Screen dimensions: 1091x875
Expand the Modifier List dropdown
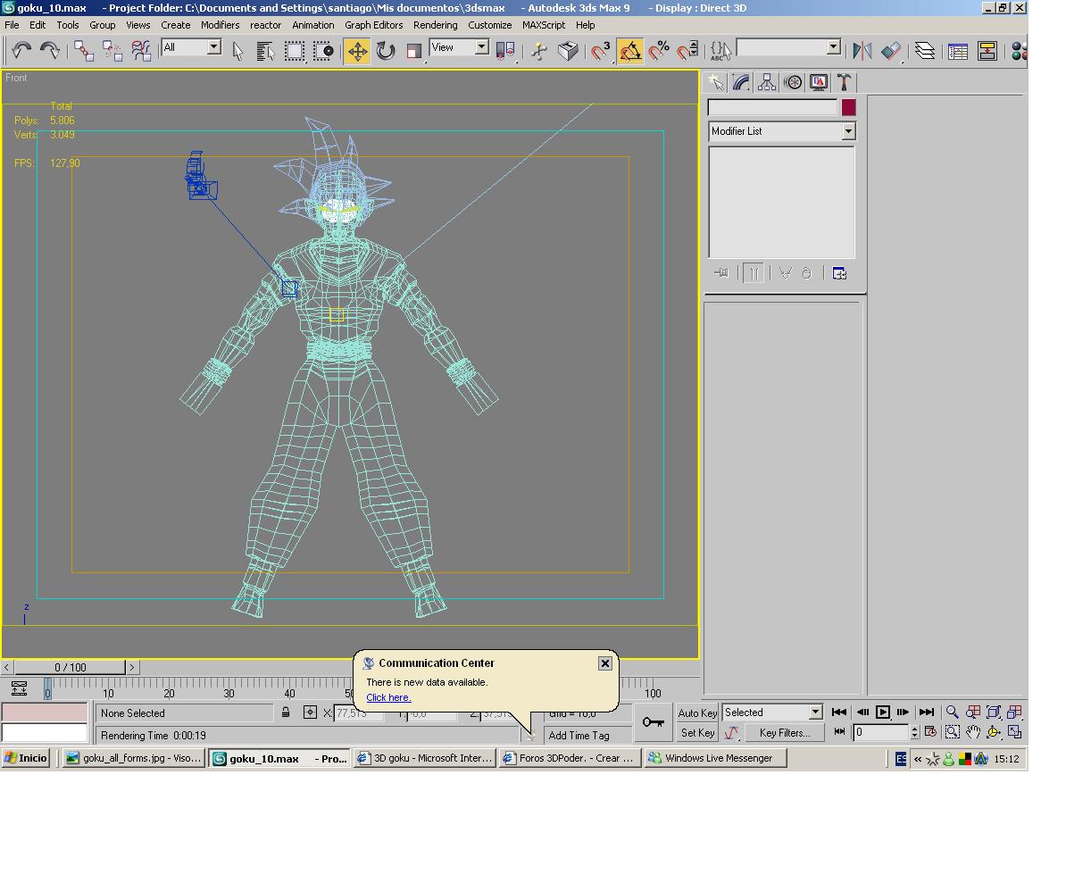848,131
